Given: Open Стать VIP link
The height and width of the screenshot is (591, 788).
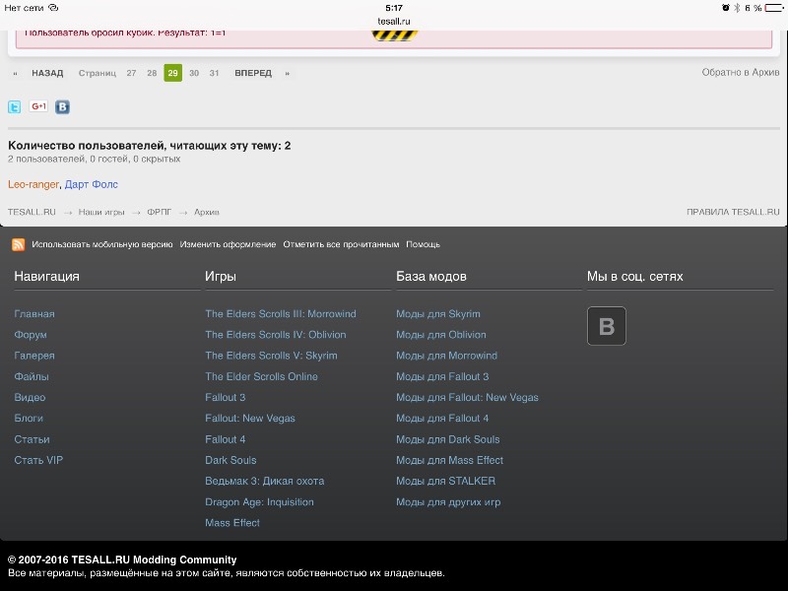Looking at the screenshot, I should [38, 460].
